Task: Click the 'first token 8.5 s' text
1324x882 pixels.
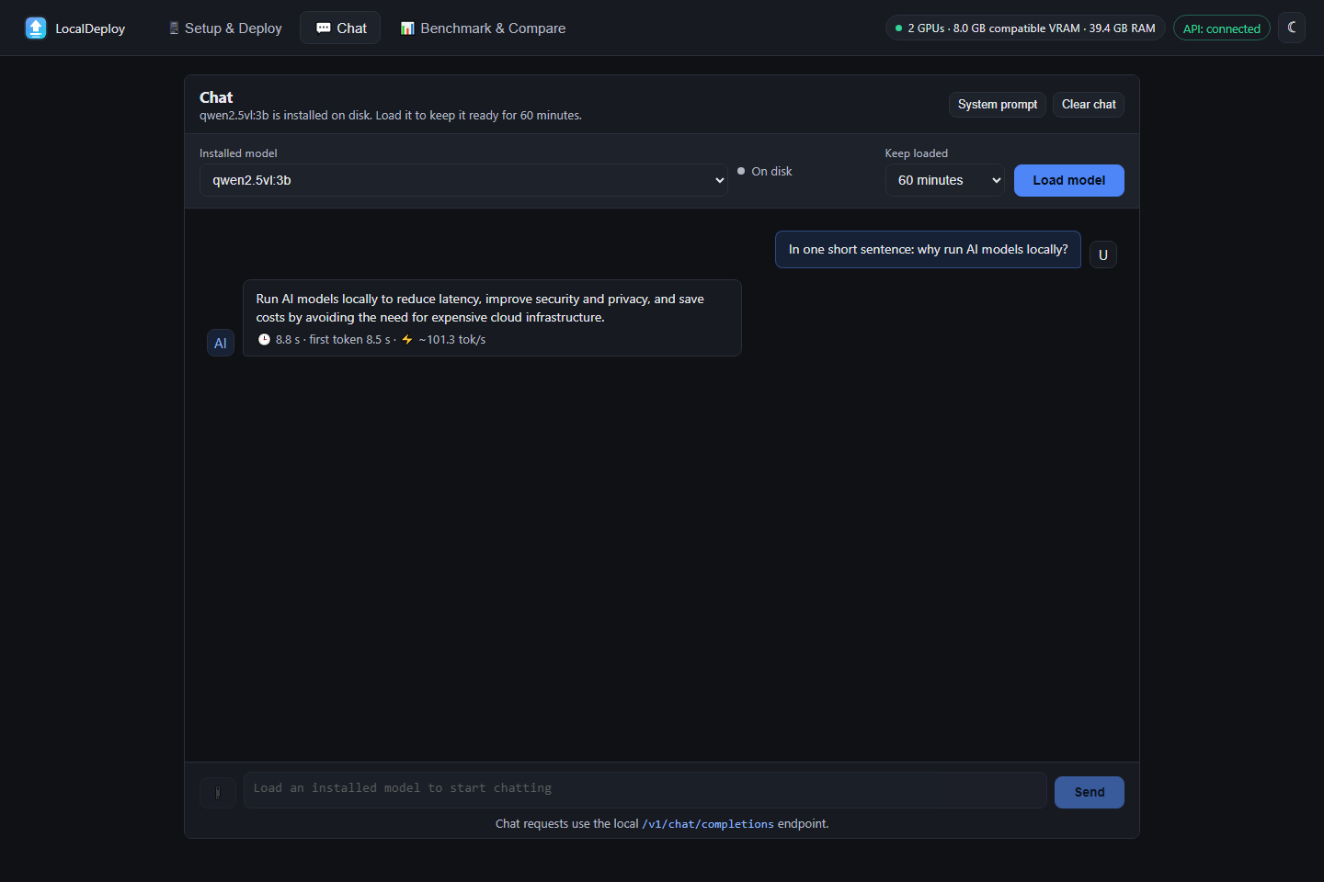Action: 350,340
